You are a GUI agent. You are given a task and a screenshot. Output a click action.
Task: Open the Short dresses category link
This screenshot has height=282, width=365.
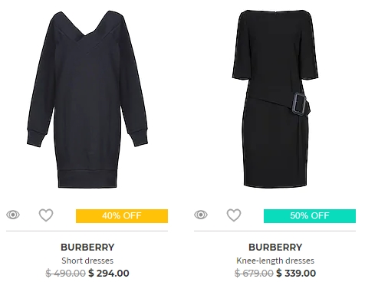[87, 261]
